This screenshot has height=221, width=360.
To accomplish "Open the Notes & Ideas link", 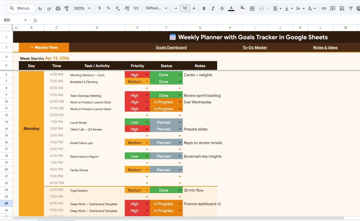I will tap(325, 48).
